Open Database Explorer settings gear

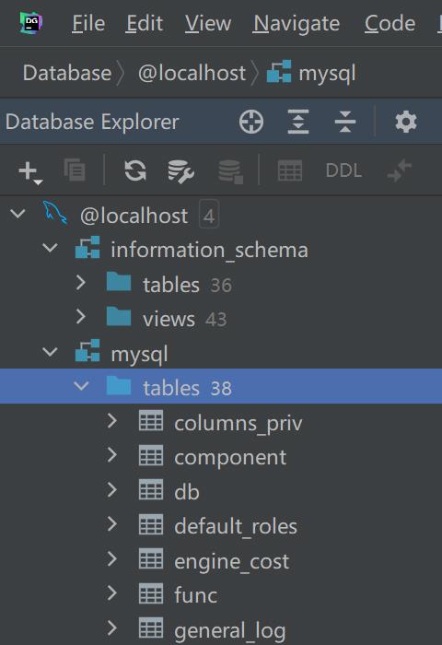pos(406,122)
